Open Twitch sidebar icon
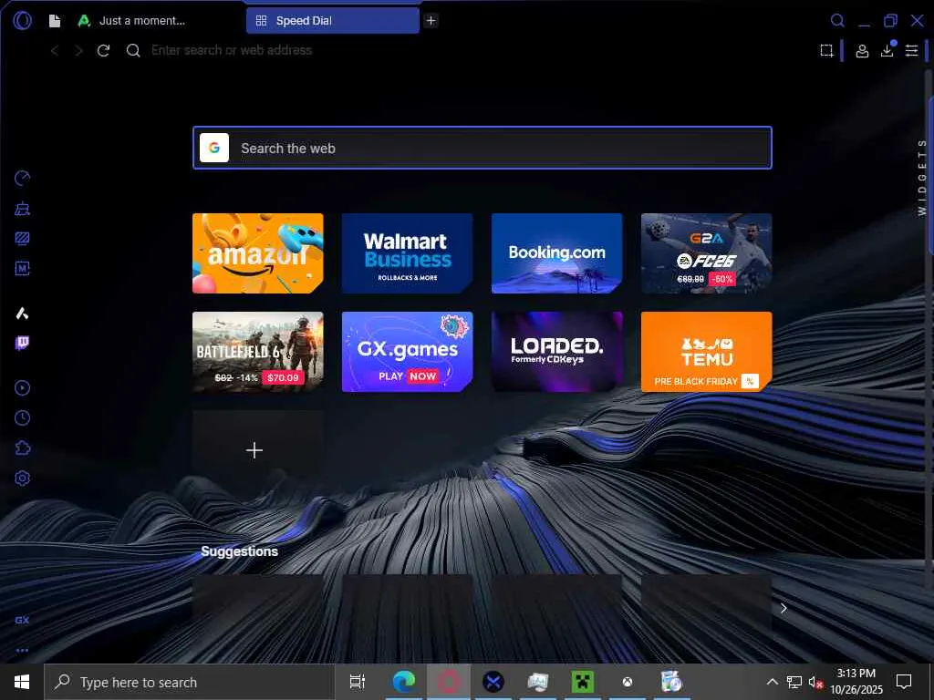 [22, 343]
